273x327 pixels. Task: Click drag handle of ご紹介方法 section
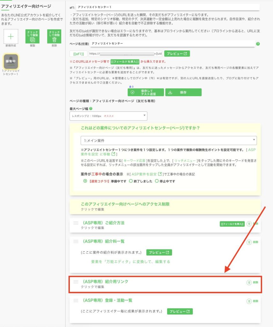click(76, 223)
